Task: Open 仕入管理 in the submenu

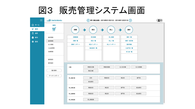Action: (x=51, y=44)
